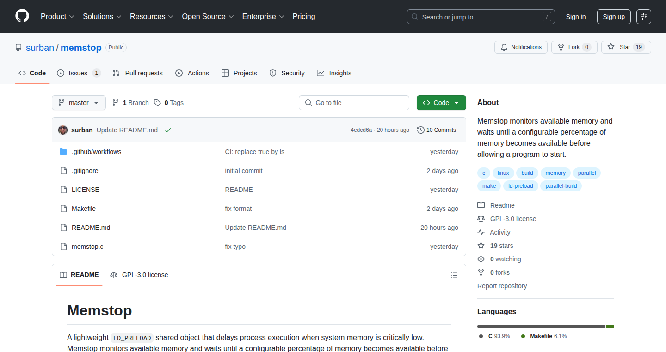The height and width of the screenshot is (352, 666).
Task: Open the memstop.c file
Action: pyautogui.click(x=87, y=247)
